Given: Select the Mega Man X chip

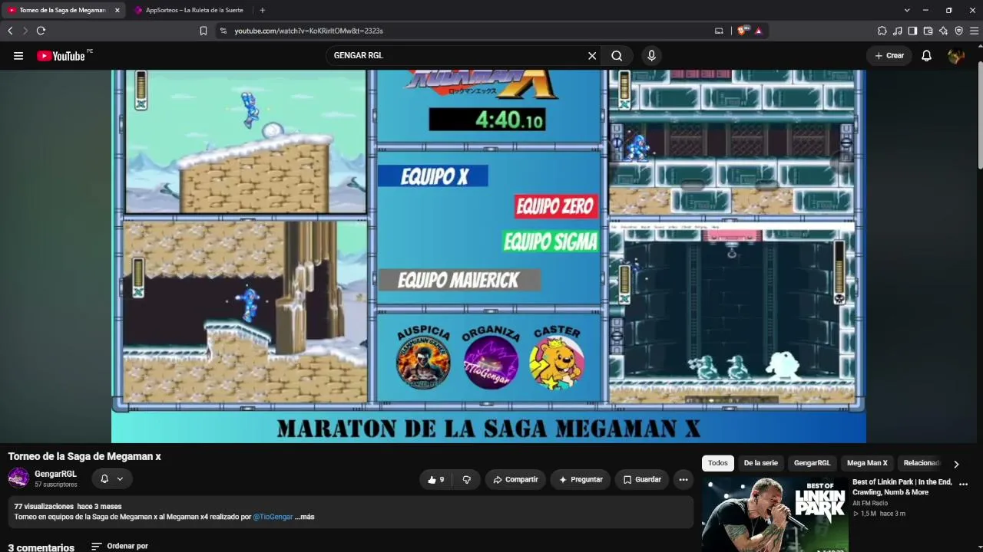Looking at the screenshot, I should (x=867, y=463).
